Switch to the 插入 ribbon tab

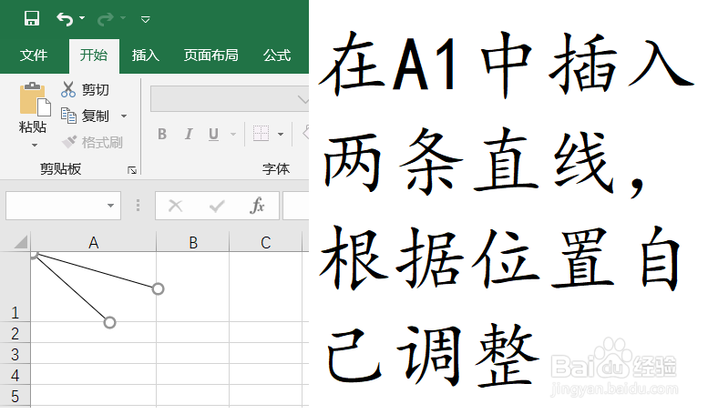click(x=145, y=56)
